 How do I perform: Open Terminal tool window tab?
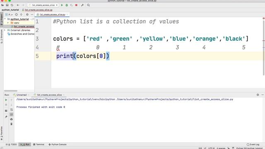[39, 144]
